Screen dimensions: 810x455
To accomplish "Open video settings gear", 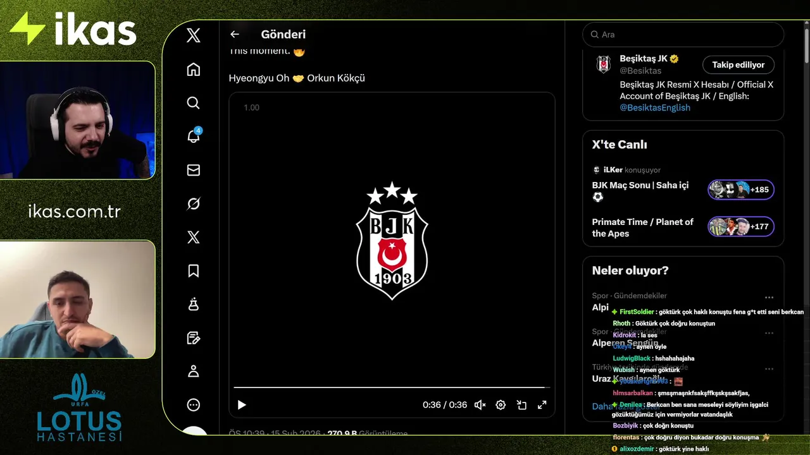I will (x=501, y=405).
